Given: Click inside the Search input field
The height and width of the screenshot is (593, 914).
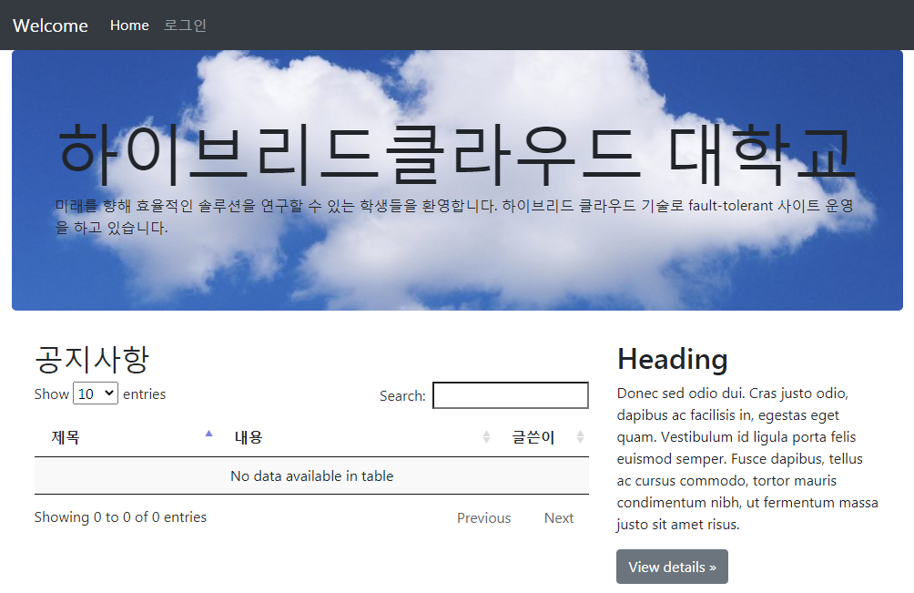Looking at the screenshot, I should point(510,394).
